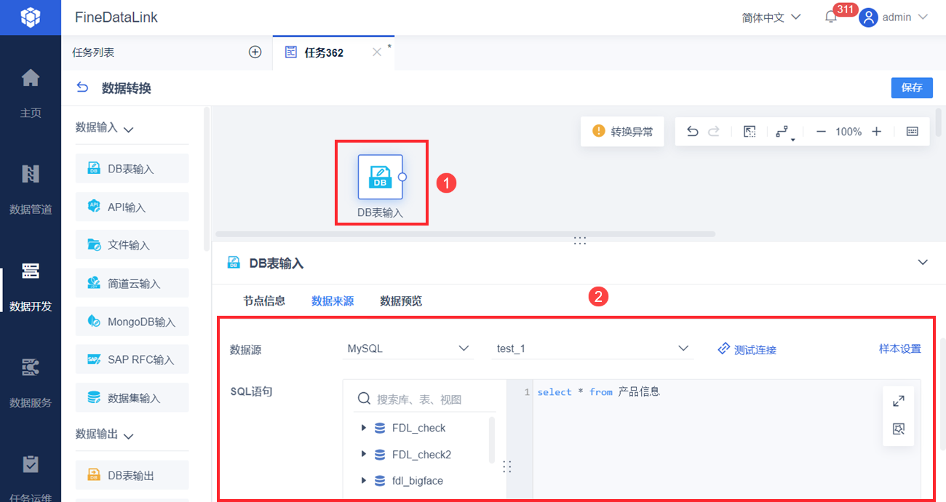Open the 主页 home section
The height and width of the screenshot is (502, 946).
coord(31,92)
